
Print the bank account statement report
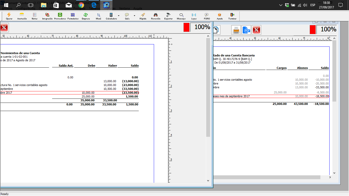(x=236, y=30)
